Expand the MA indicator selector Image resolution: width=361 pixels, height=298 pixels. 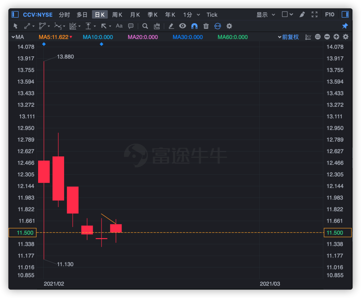pos(17,37)
